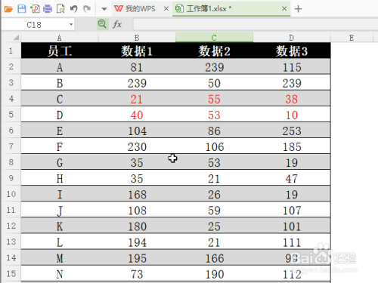378x283 pixels.
Task: Select row 15 header
Action: [x=11, y=273]
